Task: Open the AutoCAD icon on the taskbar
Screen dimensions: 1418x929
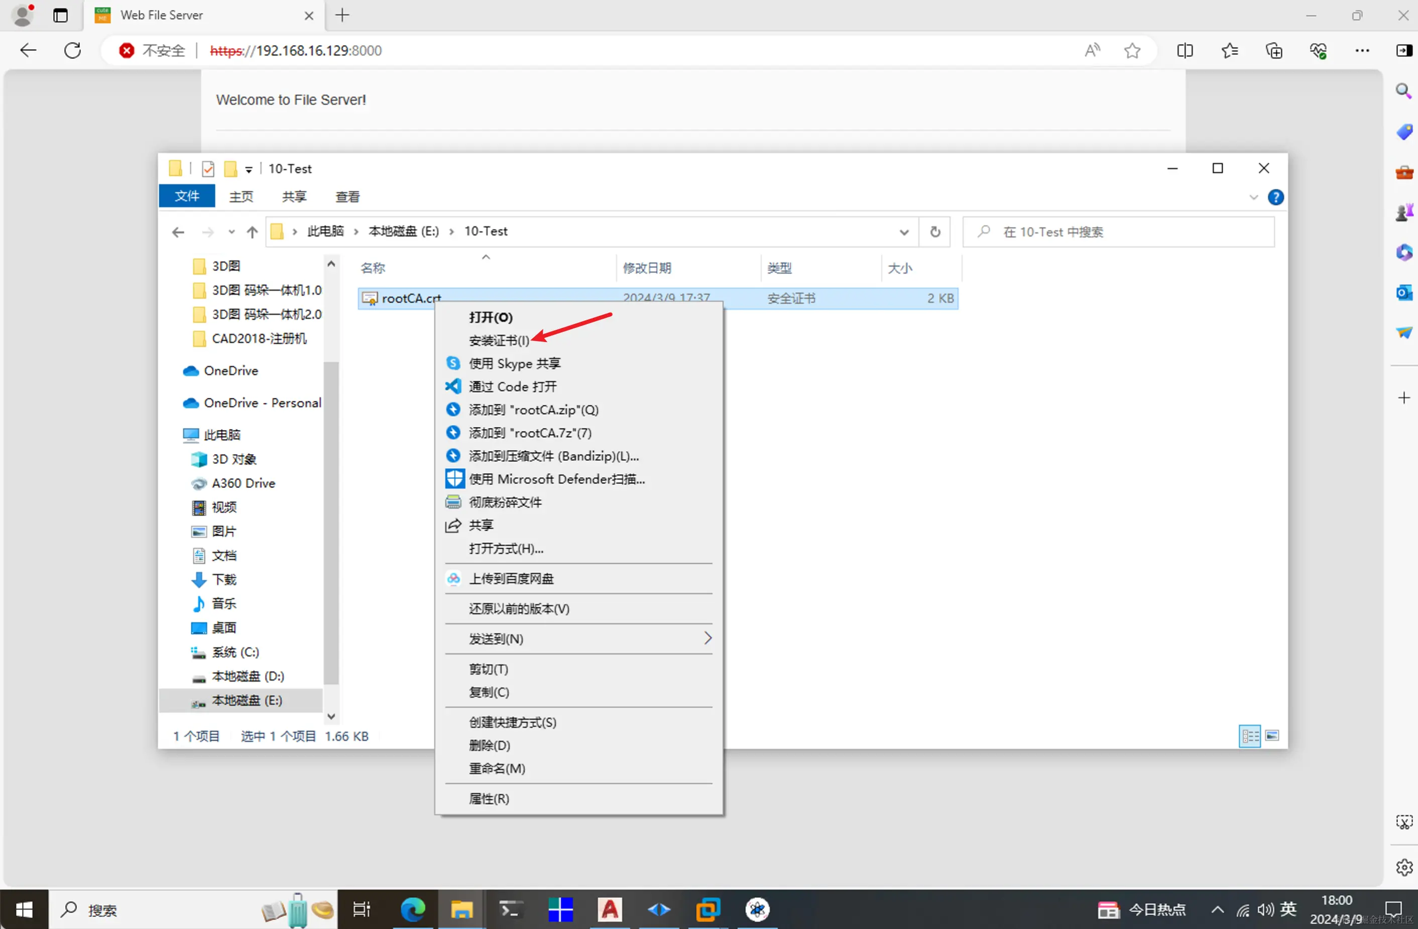Action: coord(610,910)
